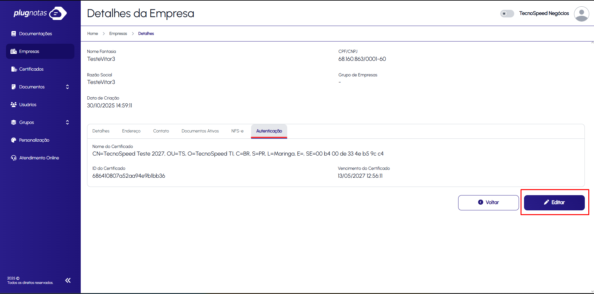Click the TecnoSpeed Negócios account name

pos(544,13)
